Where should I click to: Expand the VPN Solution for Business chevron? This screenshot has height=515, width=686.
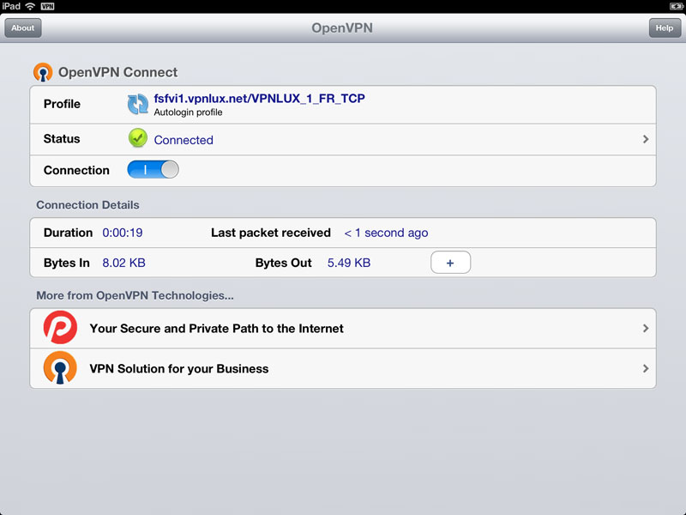[646, 368]
